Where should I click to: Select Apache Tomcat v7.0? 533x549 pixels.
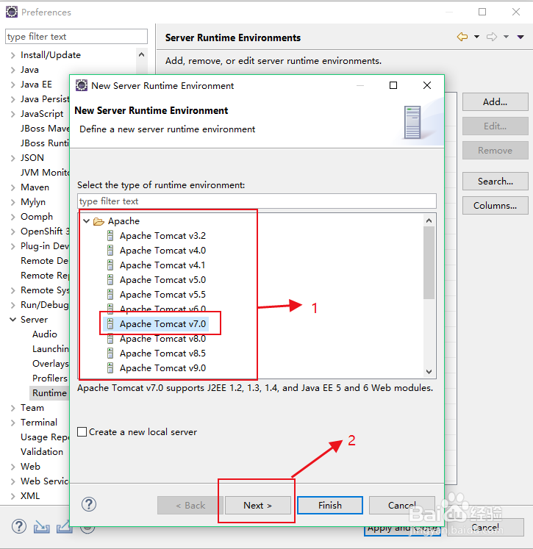pos(162,324)
